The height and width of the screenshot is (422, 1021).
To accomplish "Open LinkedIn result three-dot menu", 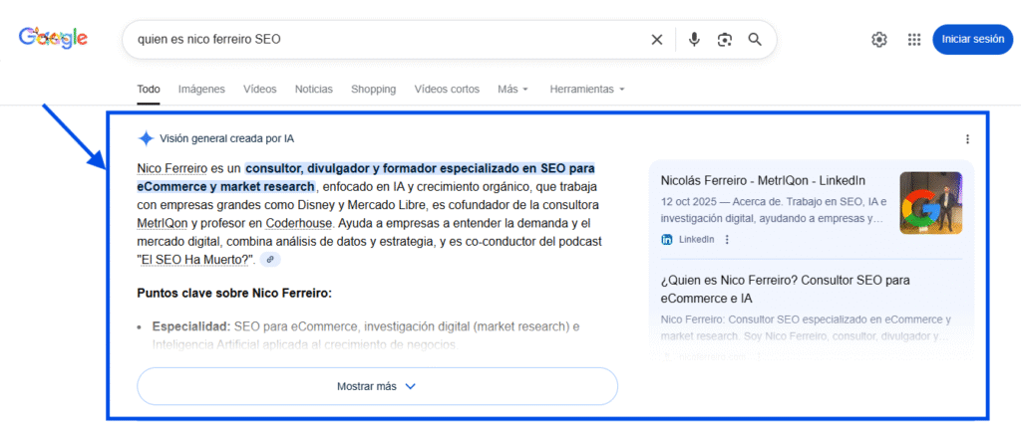I will [727, 240].
